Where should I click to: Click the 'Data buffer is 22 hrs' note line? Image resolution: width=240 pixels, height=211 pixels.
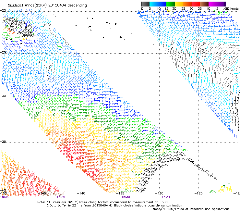point(114,205)
